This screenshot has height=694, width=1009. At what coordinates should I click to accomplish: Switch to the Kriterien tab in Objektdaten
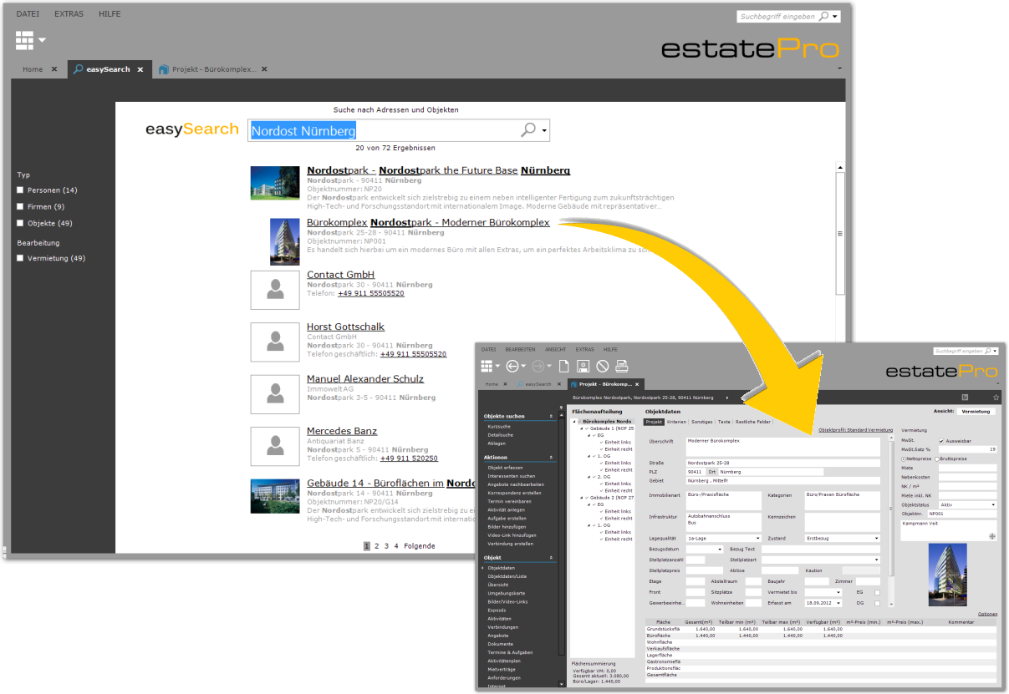676,422
